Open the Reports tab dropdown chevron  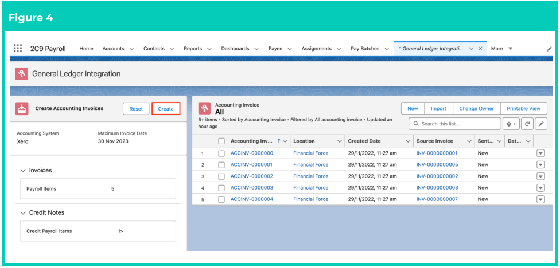click(209, 49)
